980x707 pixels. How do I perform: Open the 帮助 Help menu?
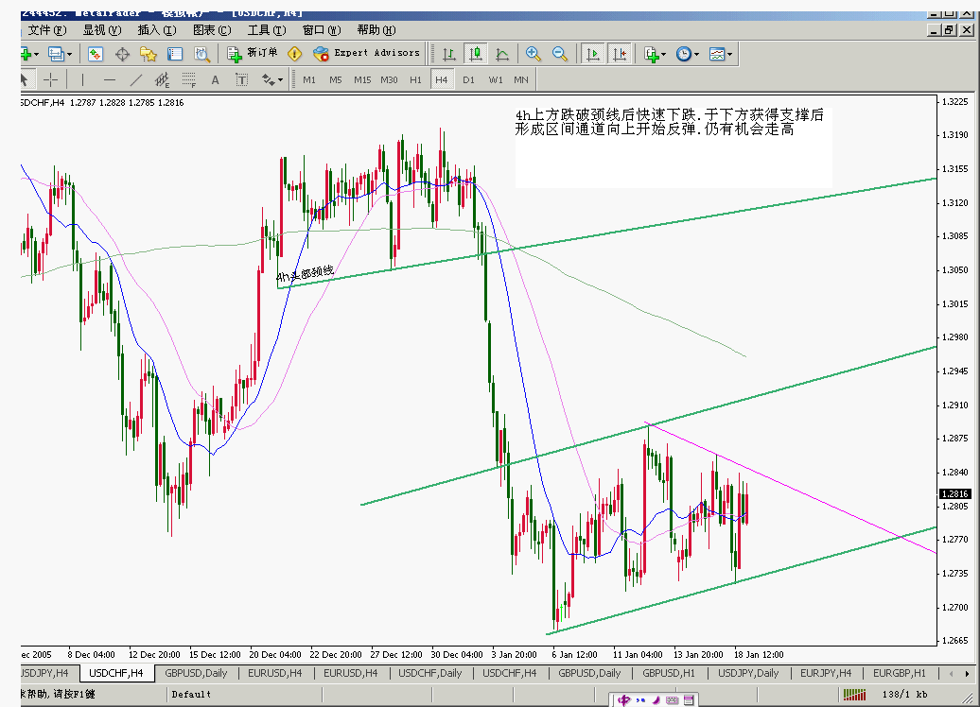point(376,30)
